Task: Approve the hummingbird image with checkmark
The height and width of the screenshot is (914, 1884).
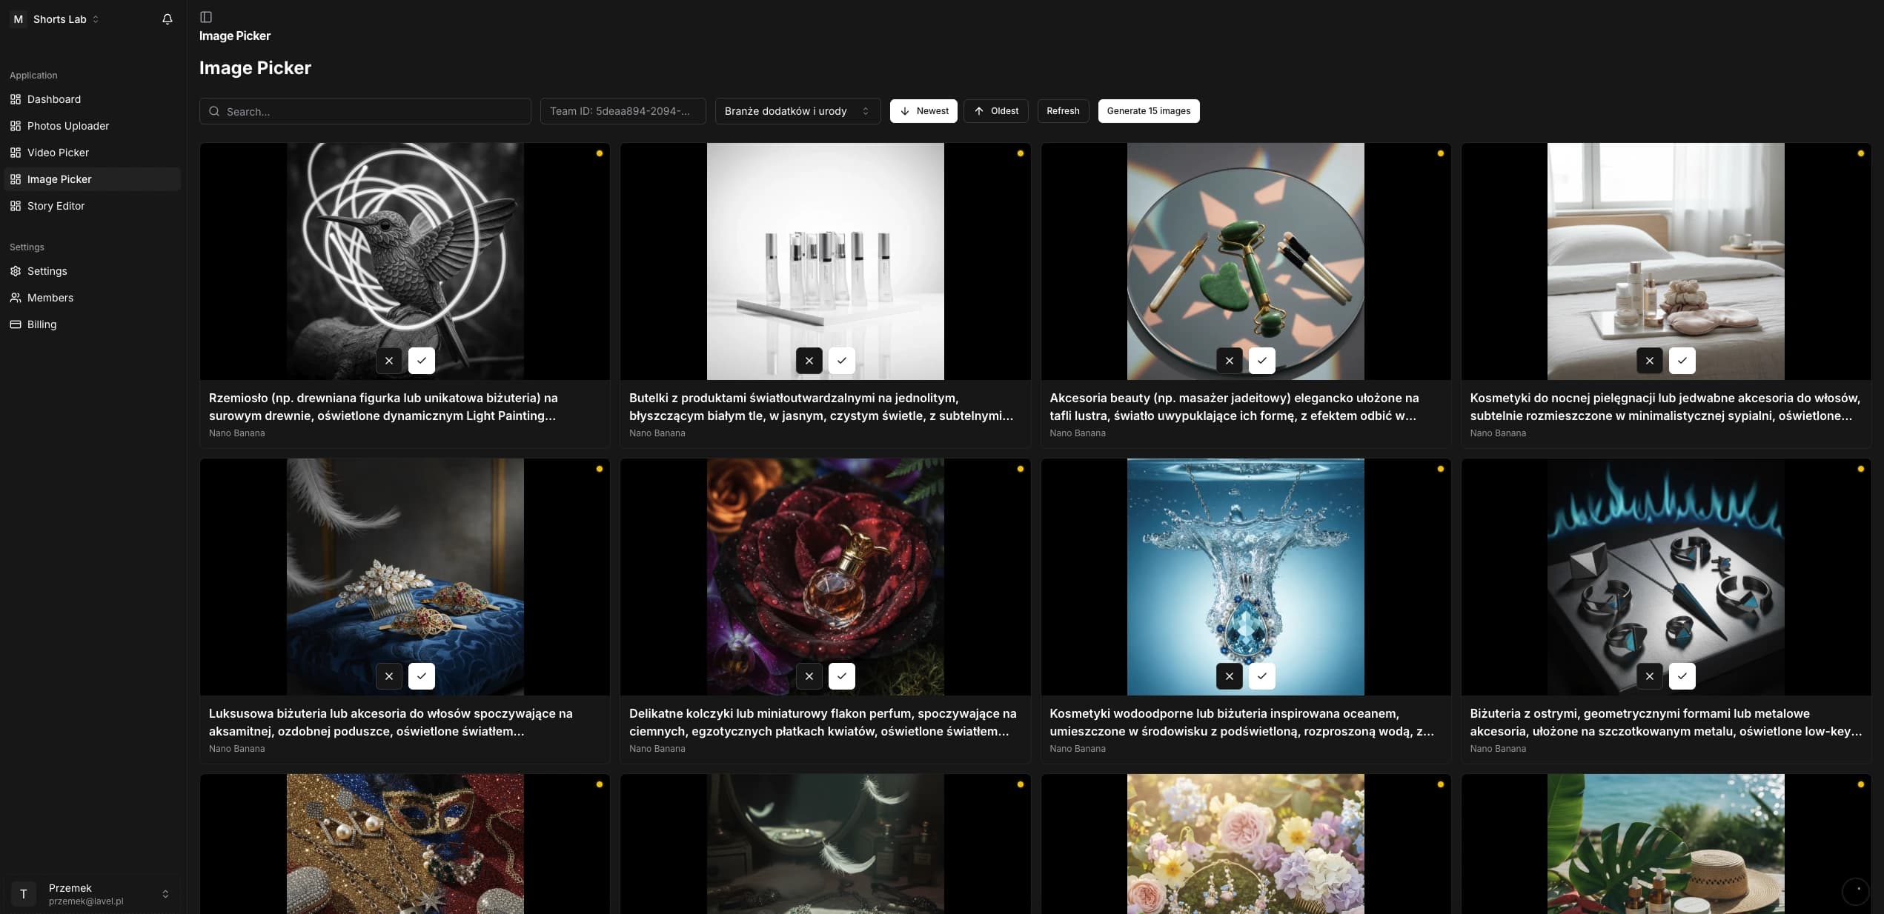Action: pyautogui.click(x=422, y=361)
